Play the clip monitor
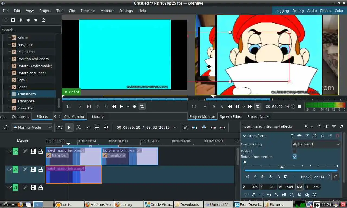 [x=121, y=106]
